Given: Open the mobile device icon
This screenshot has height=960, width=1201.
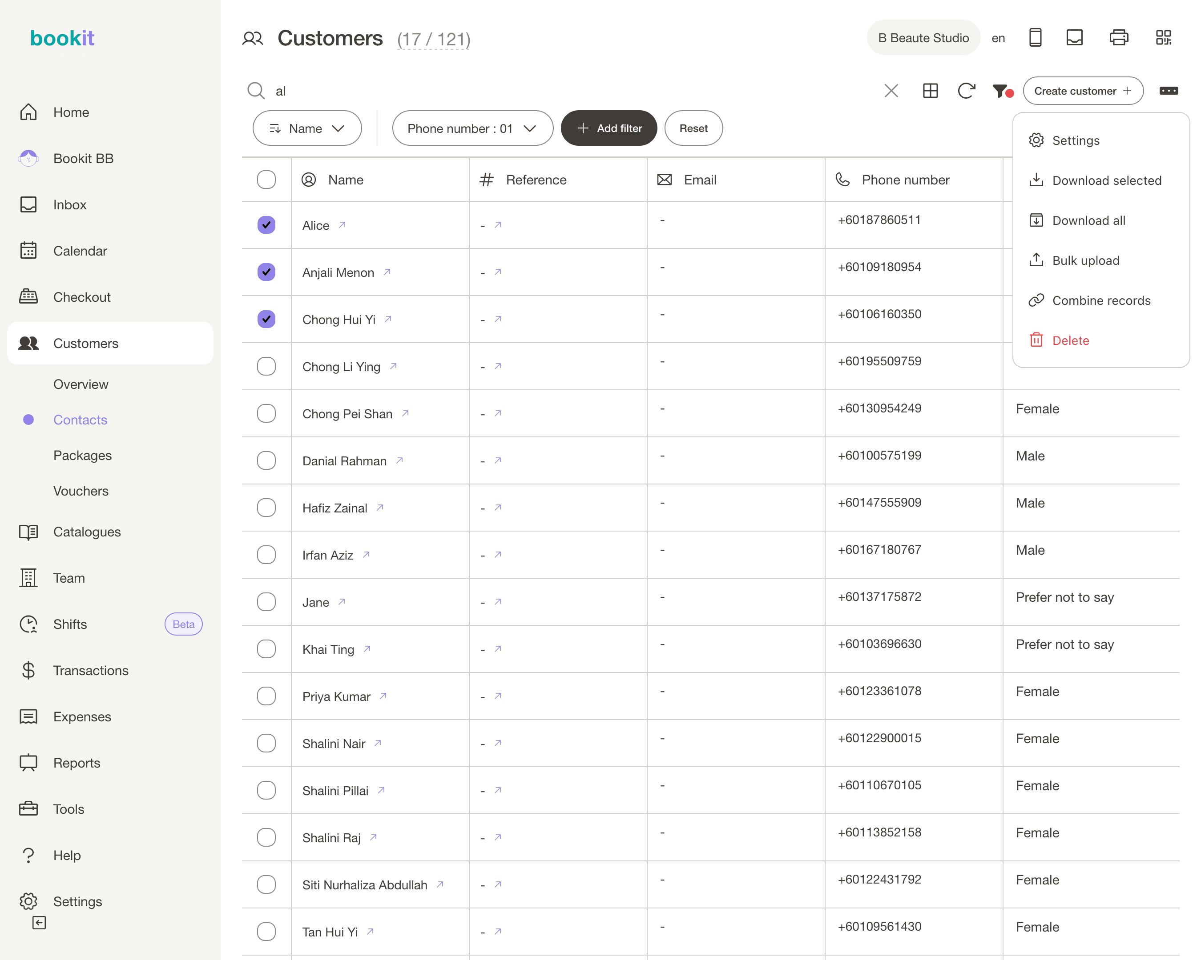Looking at the screenshot, I should tap(1035, 38).
